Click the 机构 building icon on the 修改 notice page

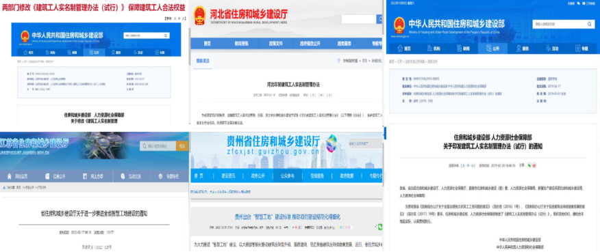(47, 52)
